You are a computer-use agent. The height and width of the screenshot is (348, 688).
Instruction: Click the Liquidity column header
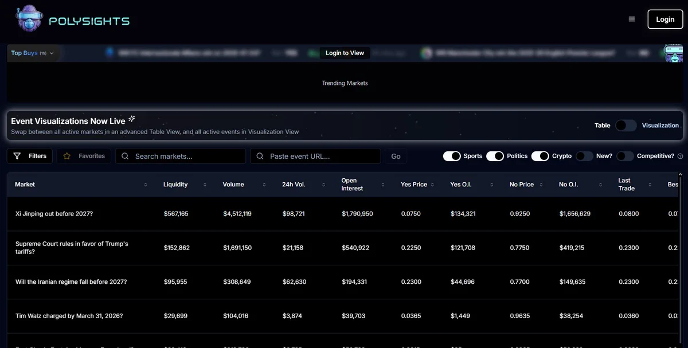tap(175, 185)
